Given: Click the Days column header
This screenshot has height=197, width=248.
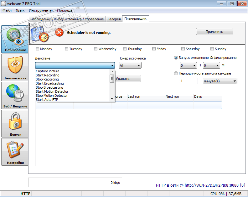Looking at the screenshot, I should (x=208, y=96).
